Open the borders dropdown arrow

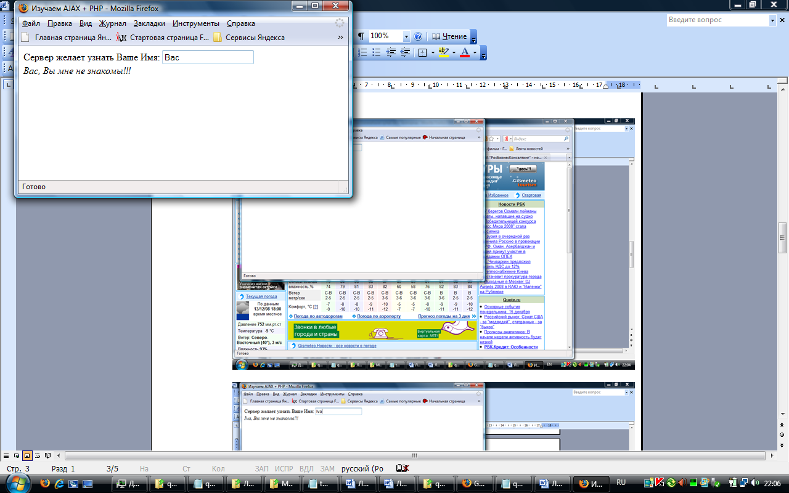tap(431, 52)
